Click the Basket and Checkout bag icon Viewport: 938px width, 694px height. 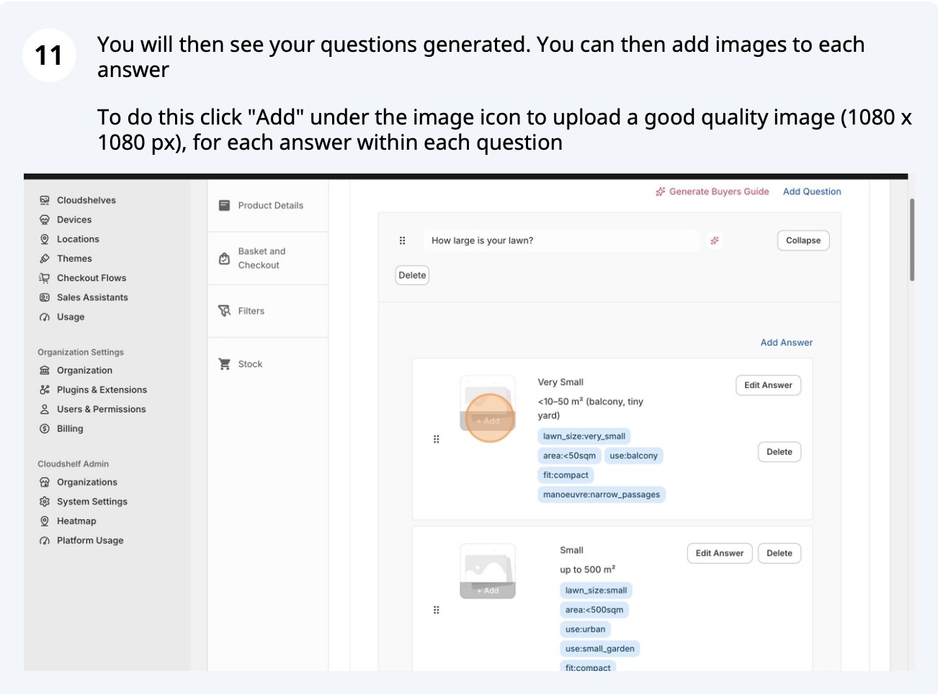225,258
